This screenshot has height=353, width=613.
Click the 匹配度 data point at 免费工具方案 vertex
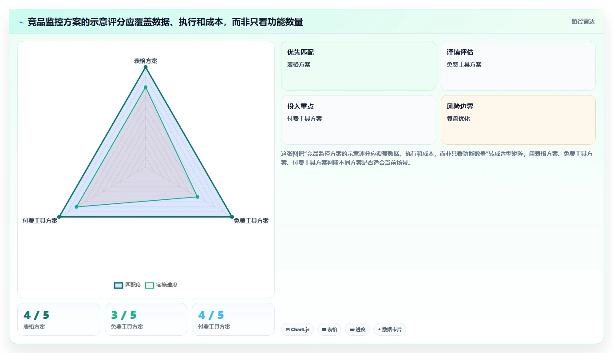point(232,217)
